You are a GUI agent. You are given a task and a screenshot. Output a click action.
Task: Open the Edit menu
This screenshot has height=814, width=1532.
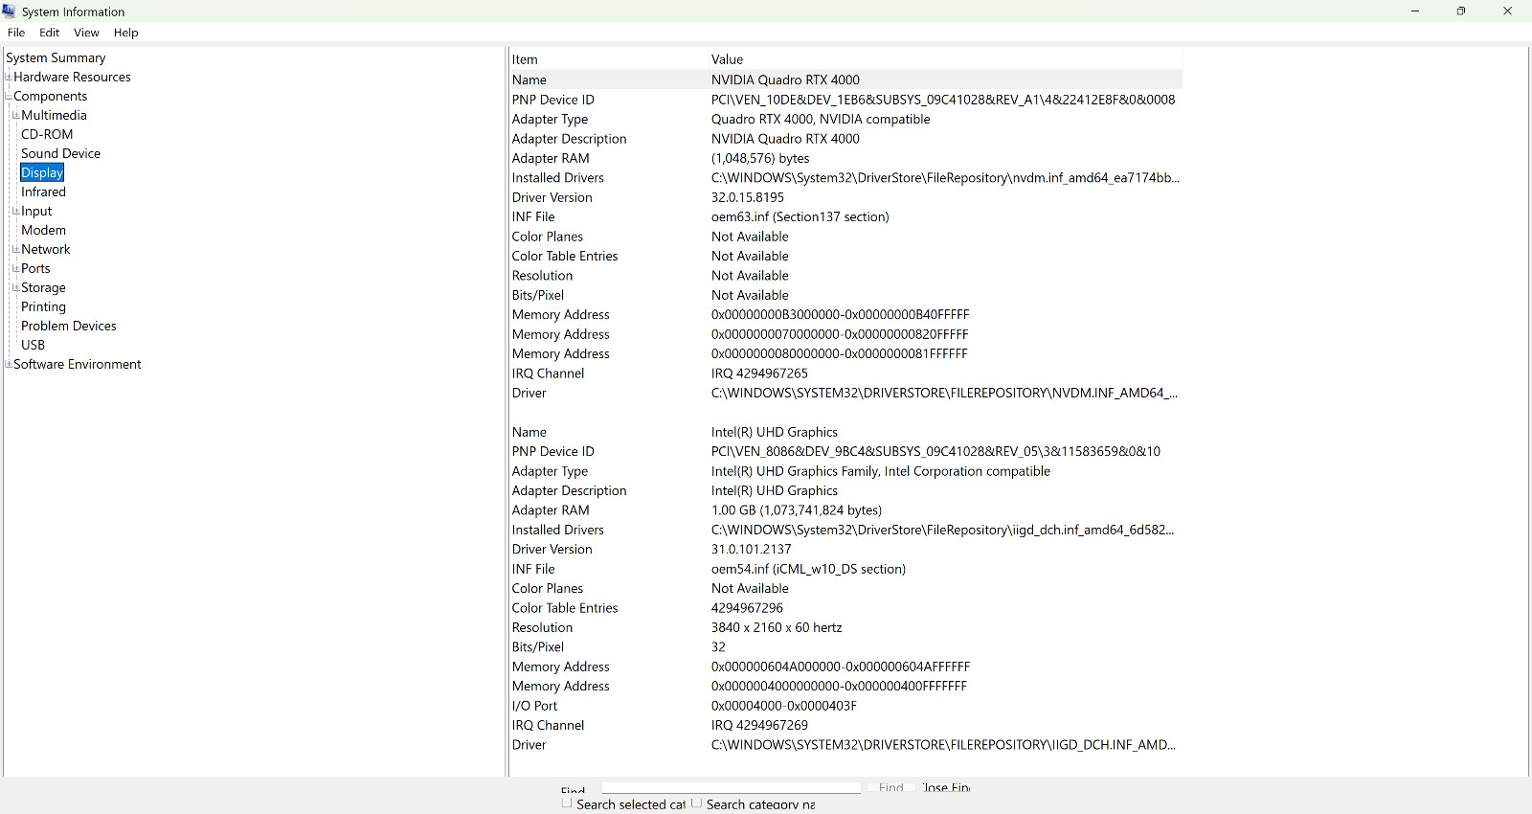(50, 33)
